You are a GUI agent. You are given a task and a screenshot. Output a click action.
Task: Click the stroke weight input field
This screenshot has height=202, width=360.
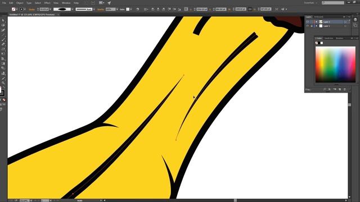(44, 10)
